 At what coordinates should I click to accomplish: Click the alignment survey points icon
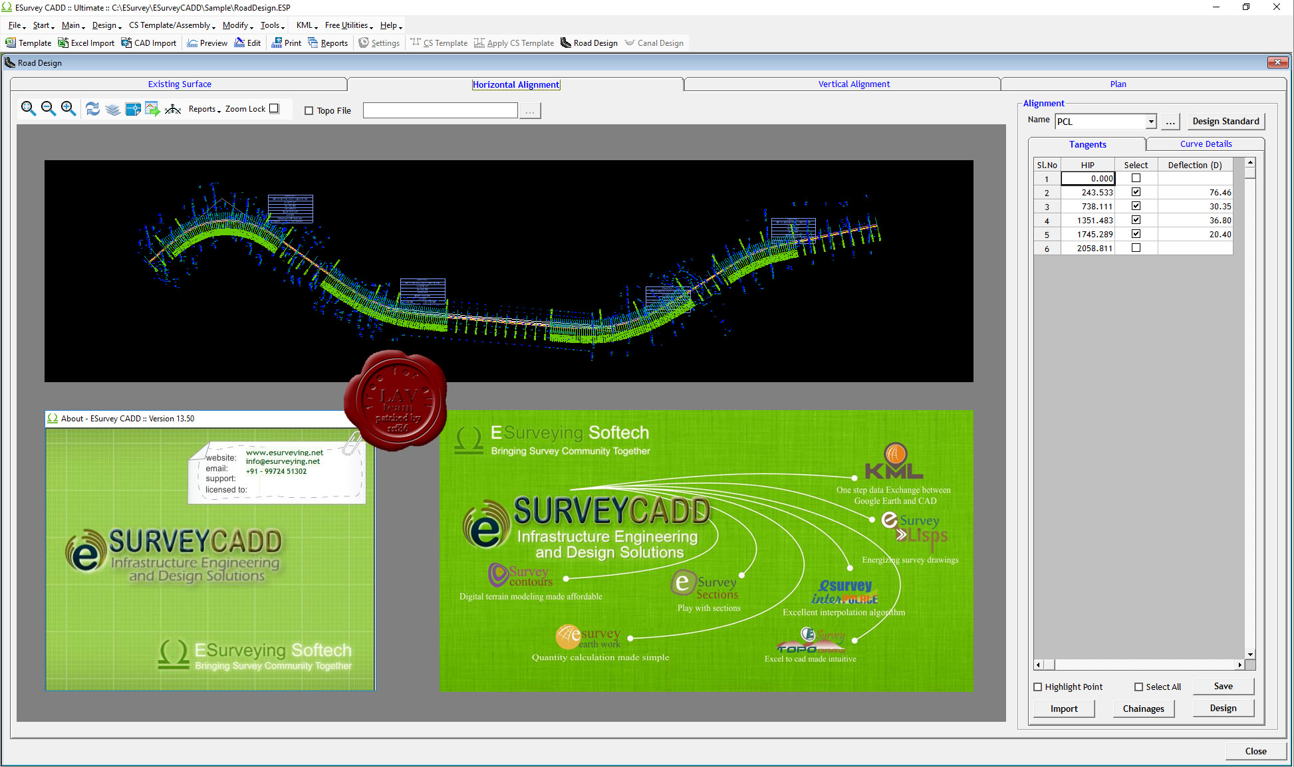[173, 109]
